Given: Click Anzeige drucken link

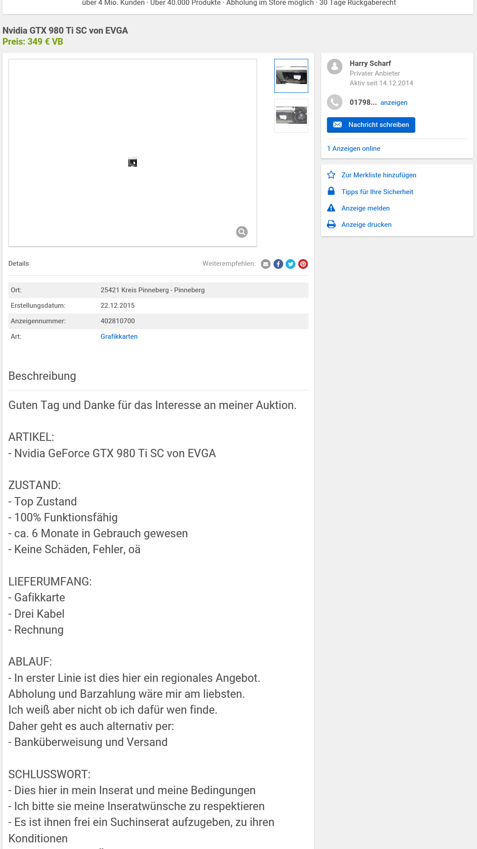Looking at the screenshot, I should tap(367, 225).
